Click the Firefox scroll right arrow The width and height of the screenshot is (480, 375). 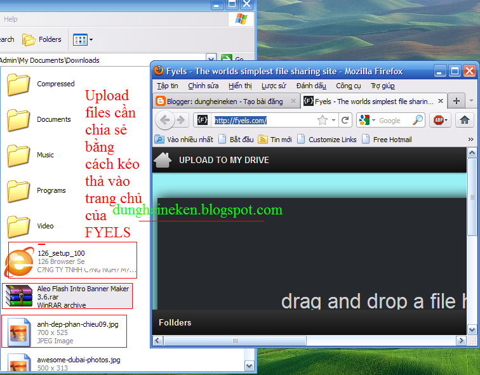[x=461, y=341]
